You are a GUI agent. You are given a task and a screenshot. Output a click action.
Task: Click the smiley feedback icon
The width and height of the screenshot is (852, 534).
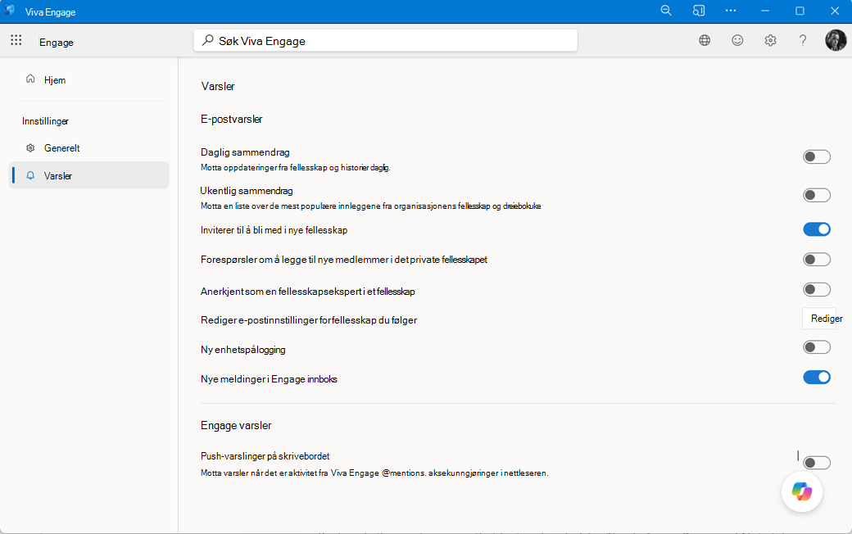(737, 40)
